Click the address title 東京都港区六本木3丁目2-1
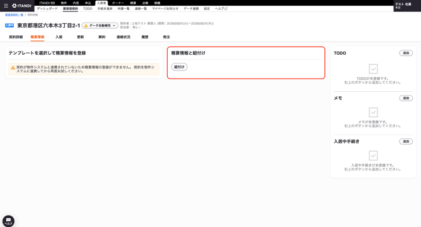421x227 pixels. point(48,26)
